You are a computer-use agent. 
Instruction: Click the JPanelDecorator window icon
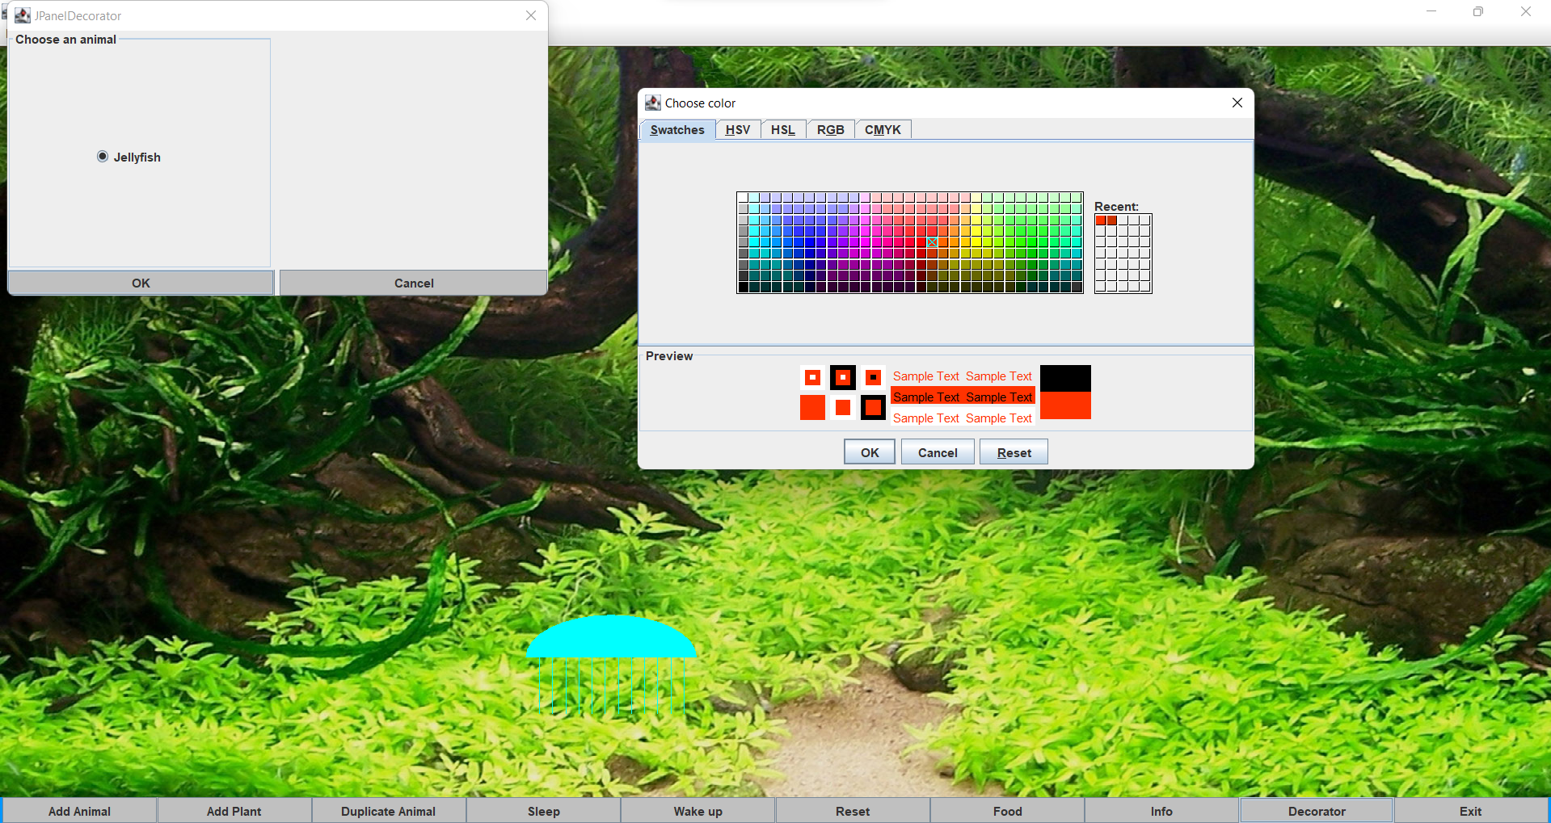pyautogui.click(x=22, y=15)
